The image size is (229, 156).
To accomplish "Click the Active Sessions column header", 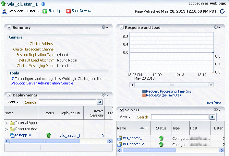I will click(94, 113).
